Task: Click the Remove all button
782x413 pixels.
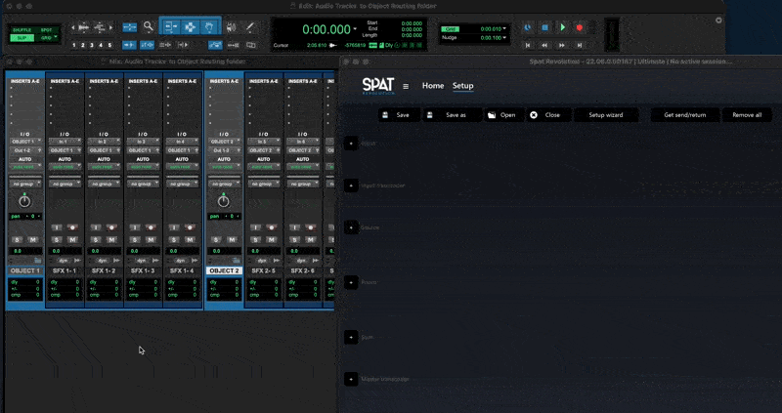Action: [746, 114]
